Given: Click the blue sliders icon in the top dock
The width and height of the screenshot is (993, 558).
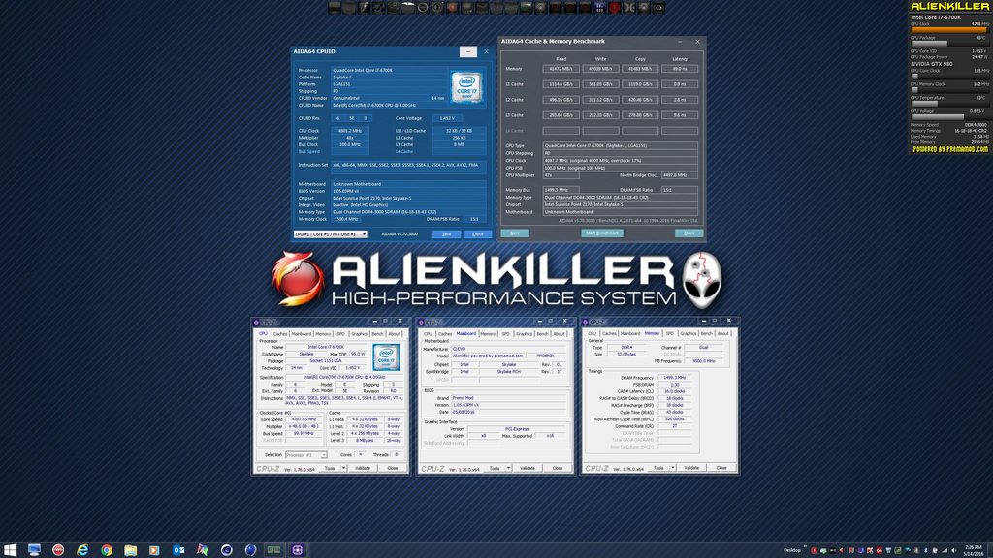Looking at the screenshot, I should [599, 8].
